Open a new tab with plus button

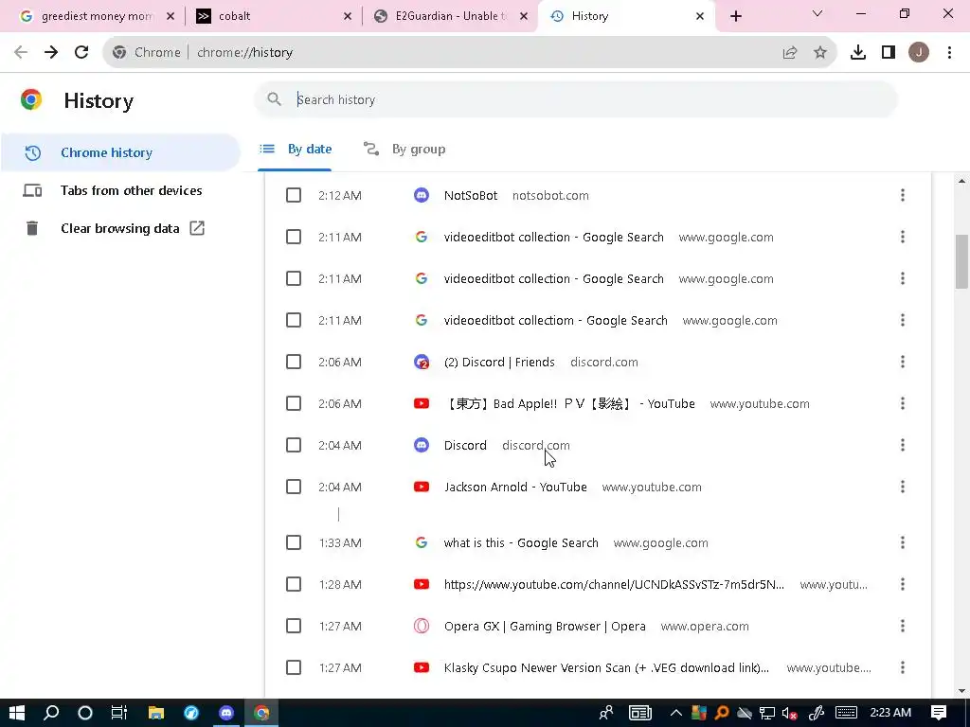[735, 17]
